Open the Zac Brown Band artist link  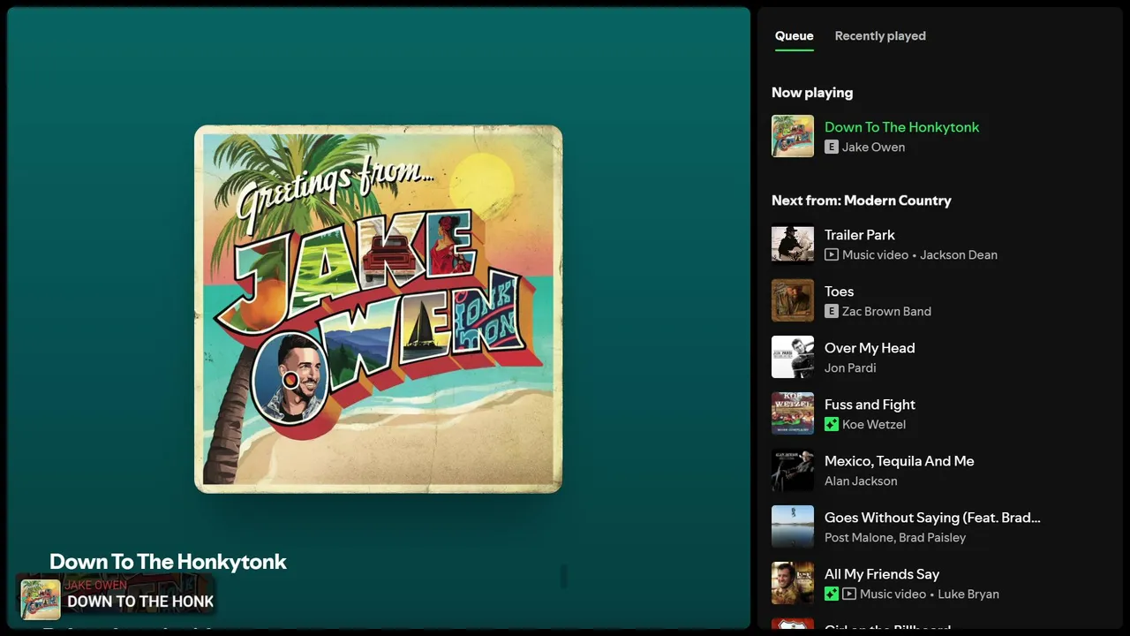(886, 312)
